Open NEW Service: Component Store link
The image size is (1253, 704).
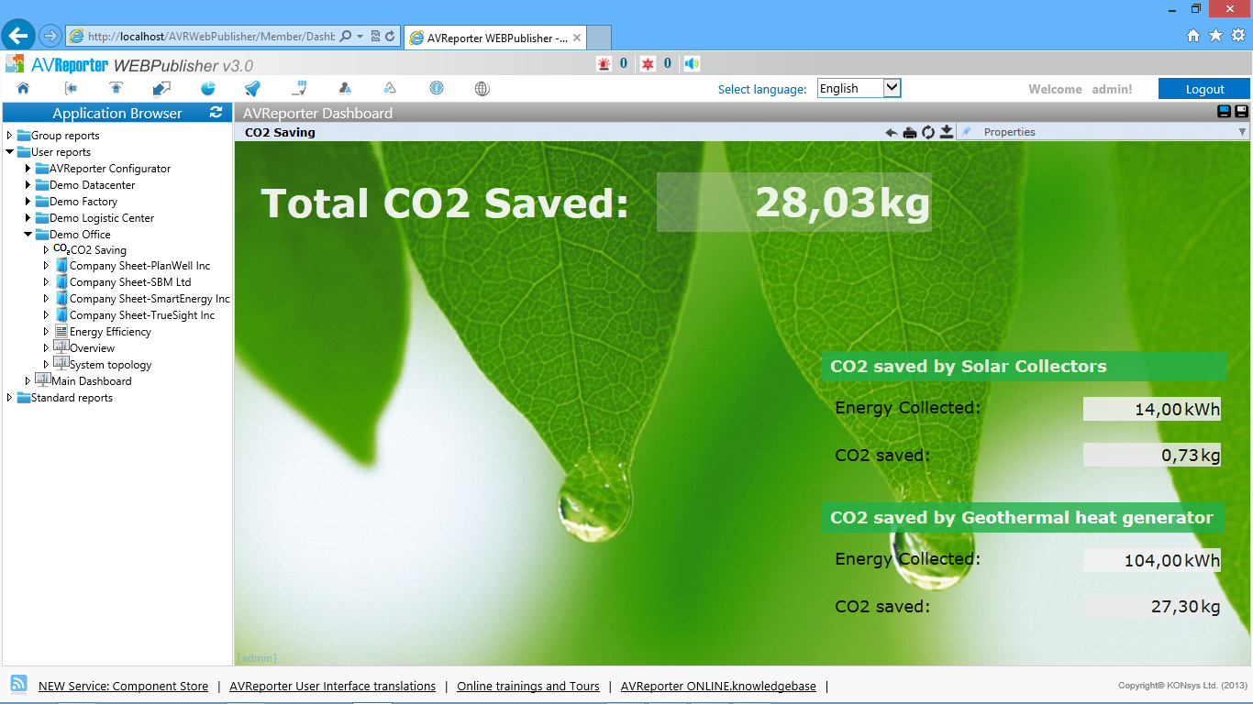(x=123, y=686)
